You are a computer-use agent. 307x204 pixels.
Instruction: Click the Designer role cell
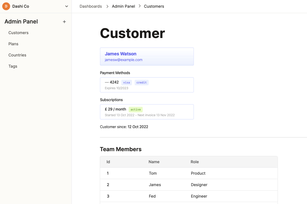coord(199,185)
